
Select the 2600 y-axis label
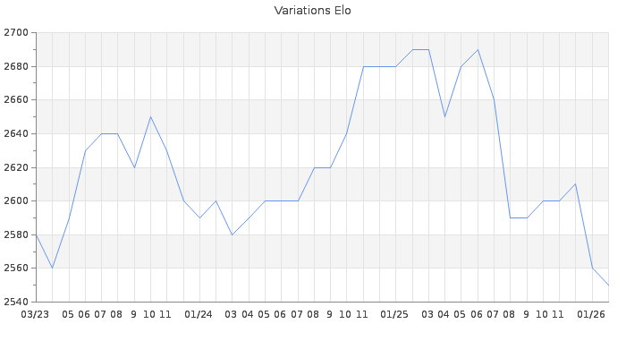[16, 201]
